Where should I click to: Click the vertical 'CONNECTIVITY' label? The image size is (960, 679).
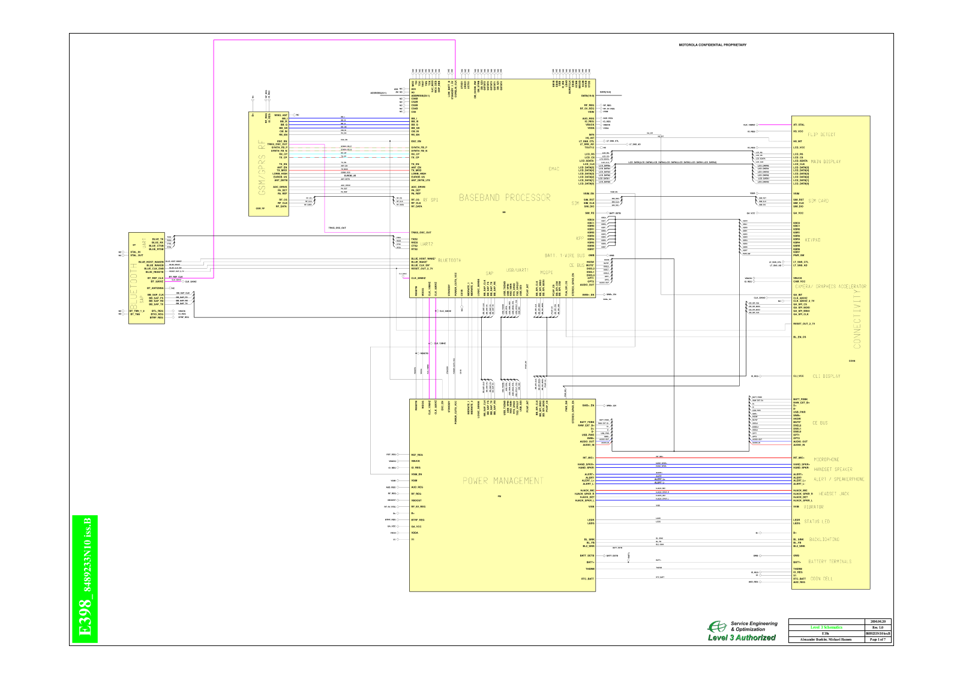point(857,318)
